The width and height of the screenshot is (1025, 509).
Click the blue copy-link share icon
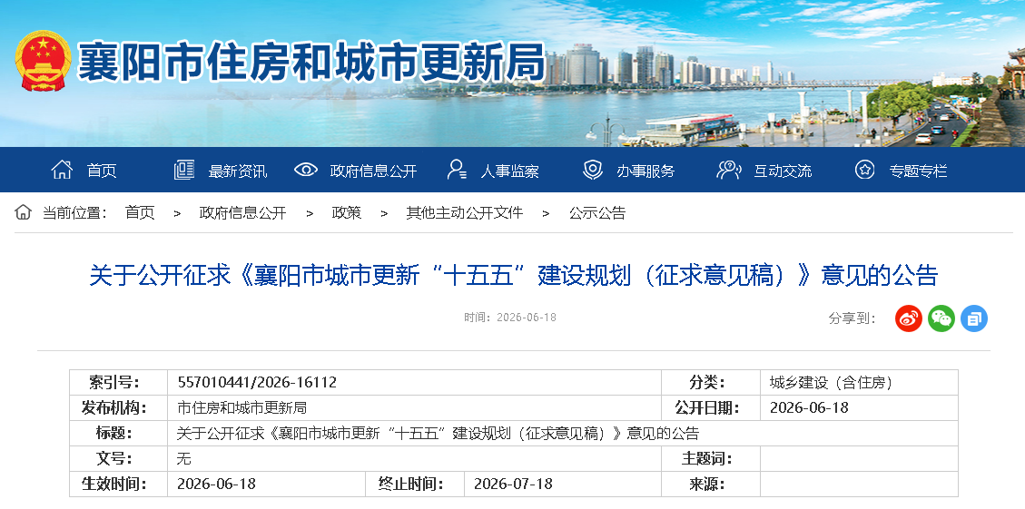point(974,318)
